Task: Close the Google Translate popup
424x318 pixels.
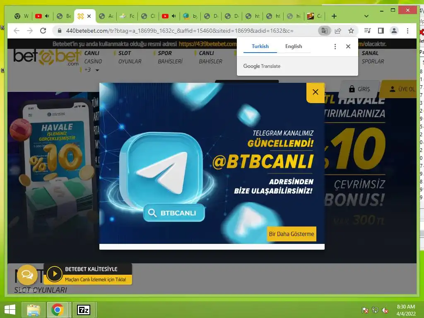Action: (x=348, y=46)
